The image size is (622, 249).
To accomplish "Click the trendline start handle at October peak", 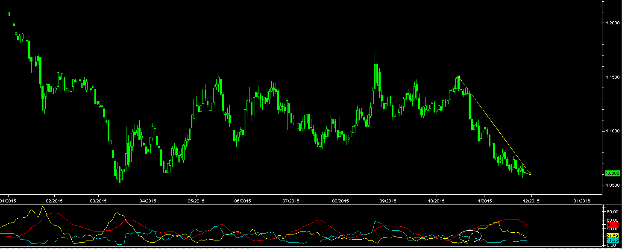I will tap(458, 77).
